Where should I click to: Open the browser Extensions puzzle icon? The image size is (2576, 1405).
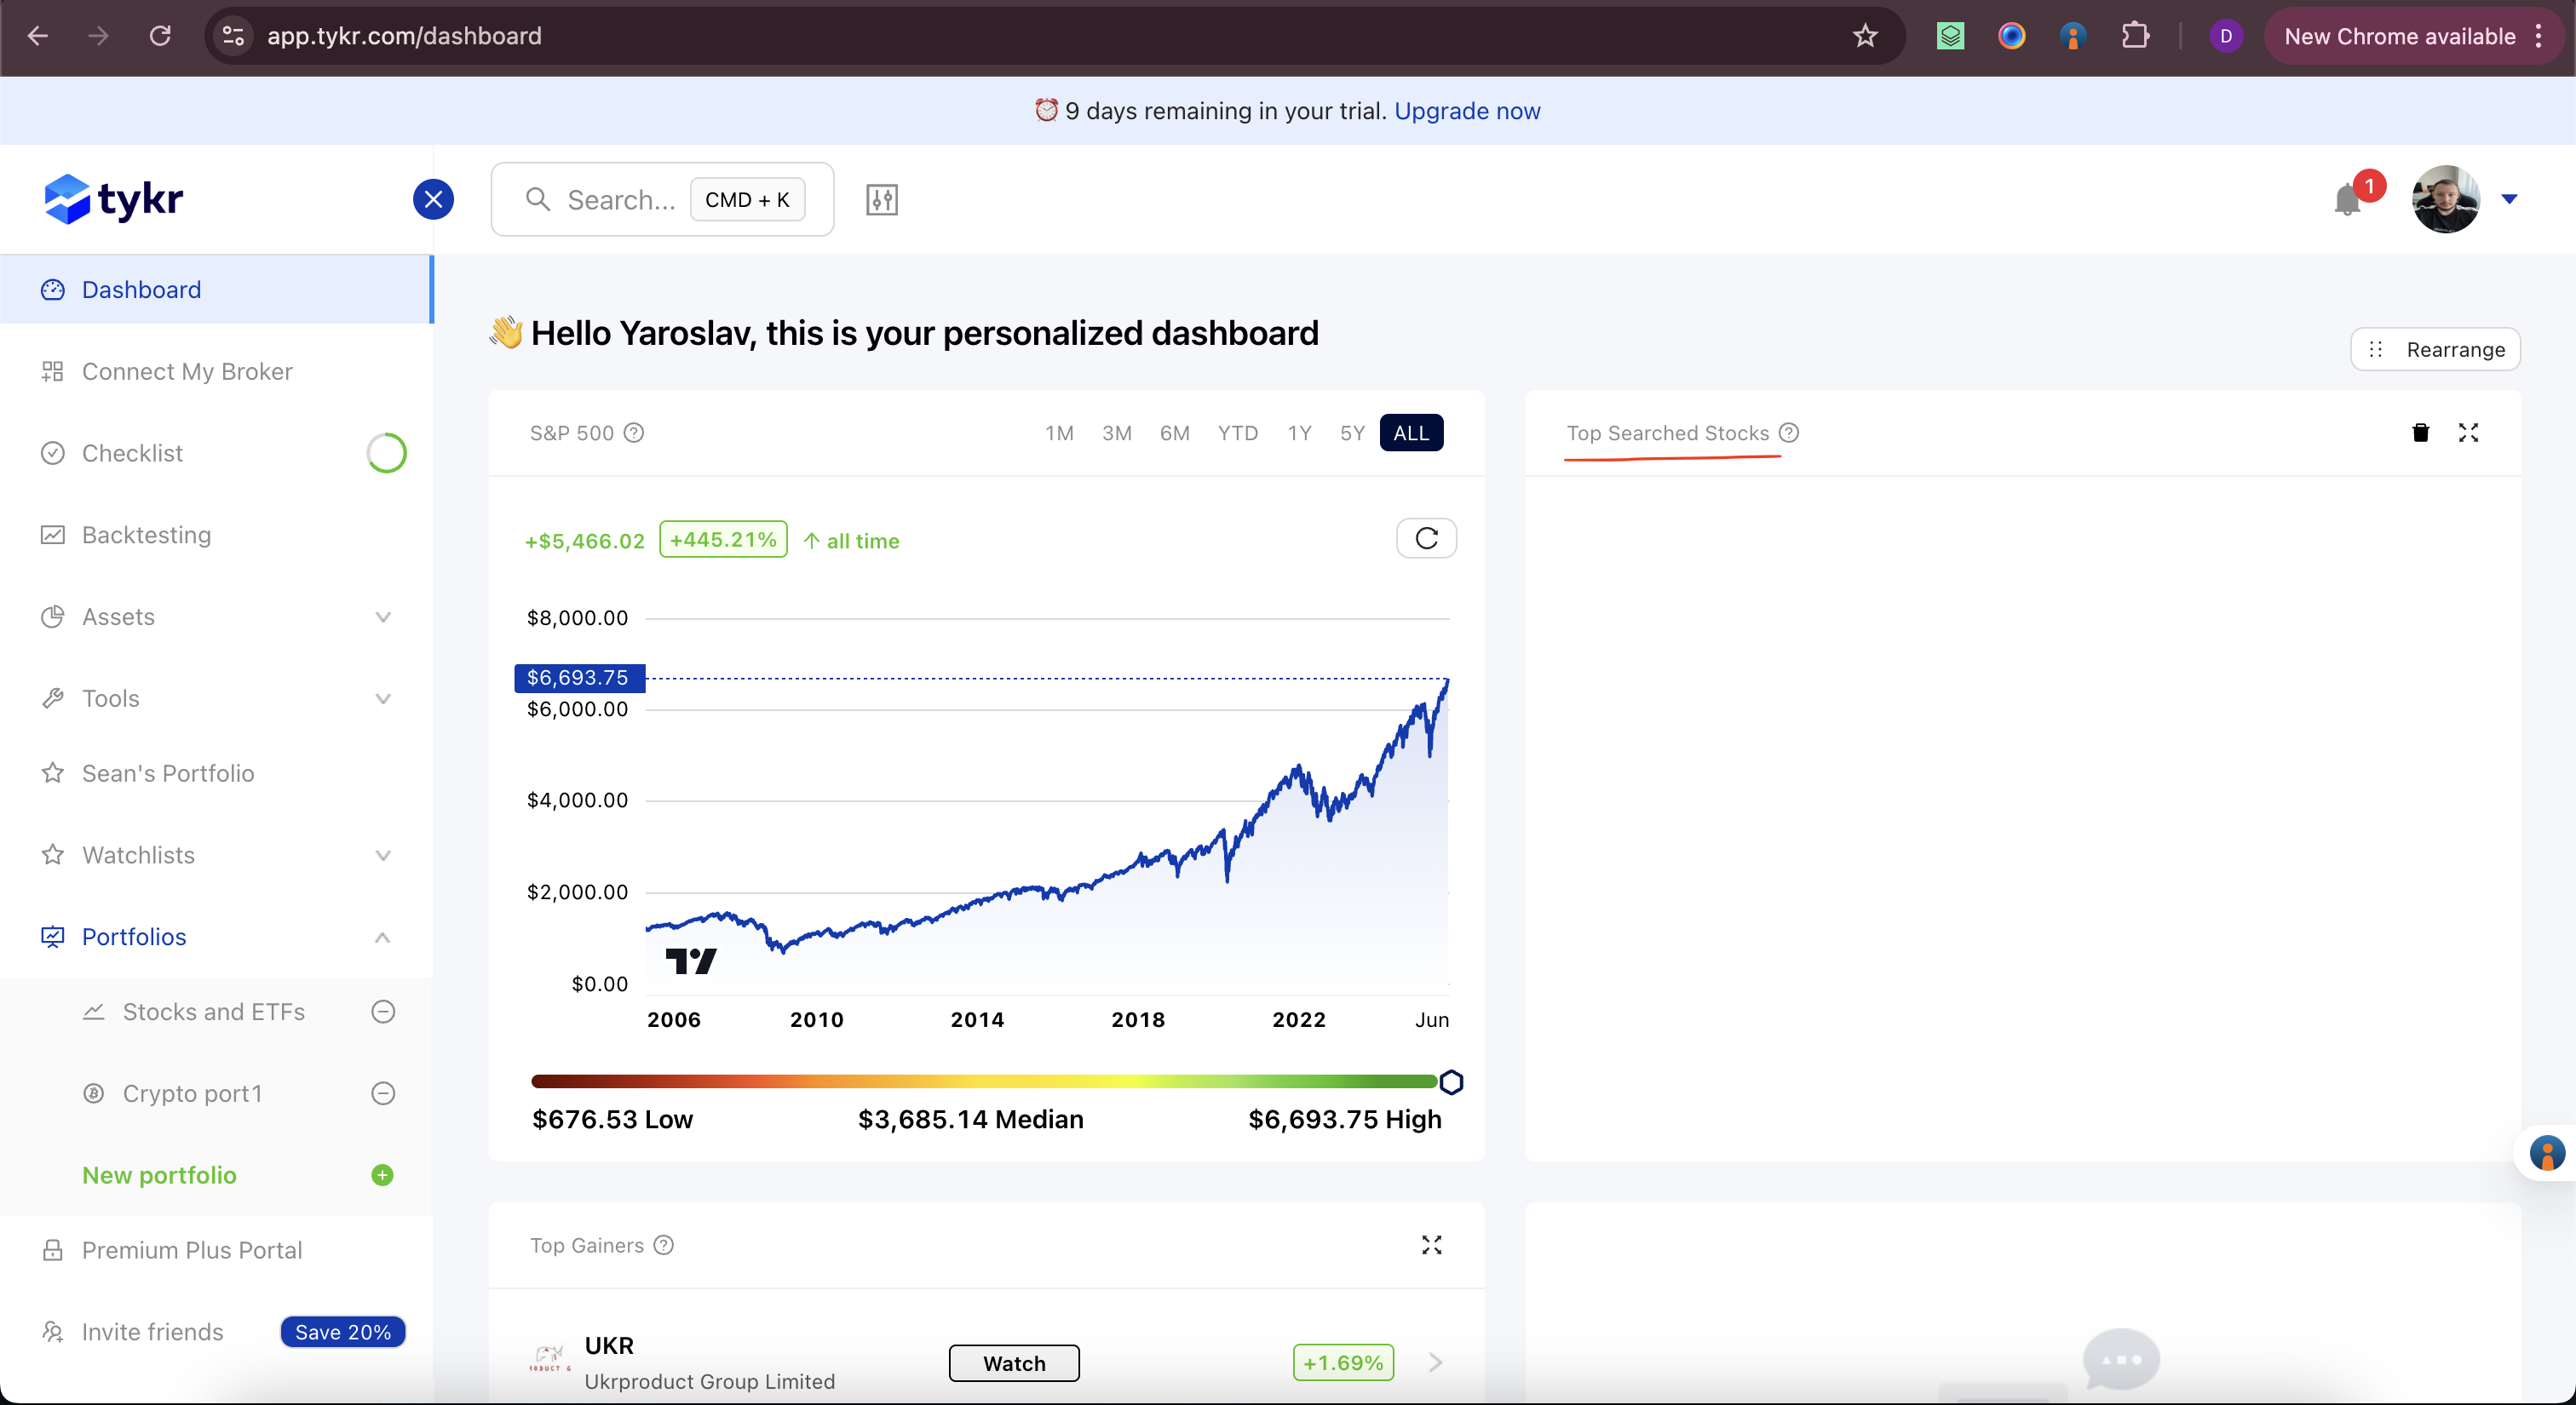(2135, 36)
